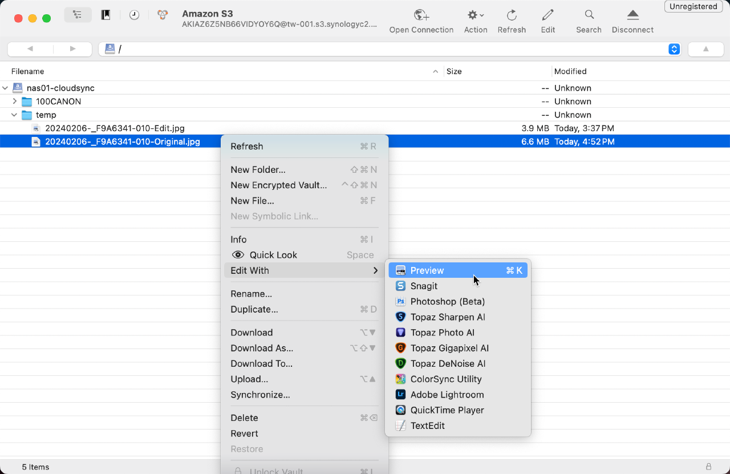This screenshot has width=730, height=474.
Task: Sort files by the Size column header
Action: pos(453,71)
